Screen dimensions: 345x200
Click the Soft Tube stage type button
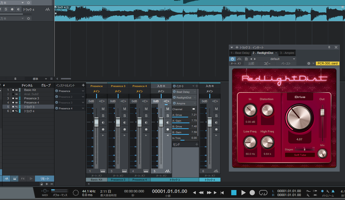click(x=300, y=155)
